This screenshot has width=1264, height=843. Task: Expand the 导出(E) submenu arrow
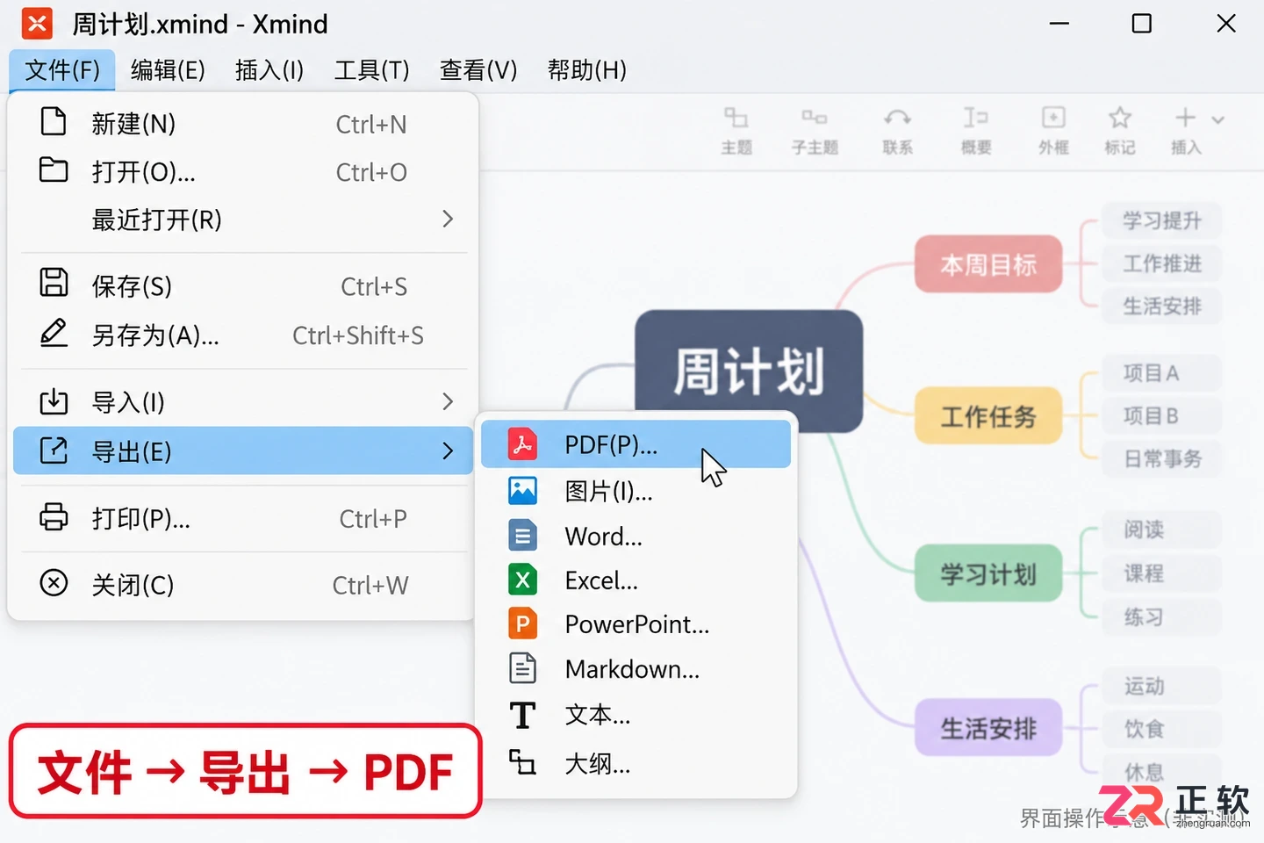point(448,451)
